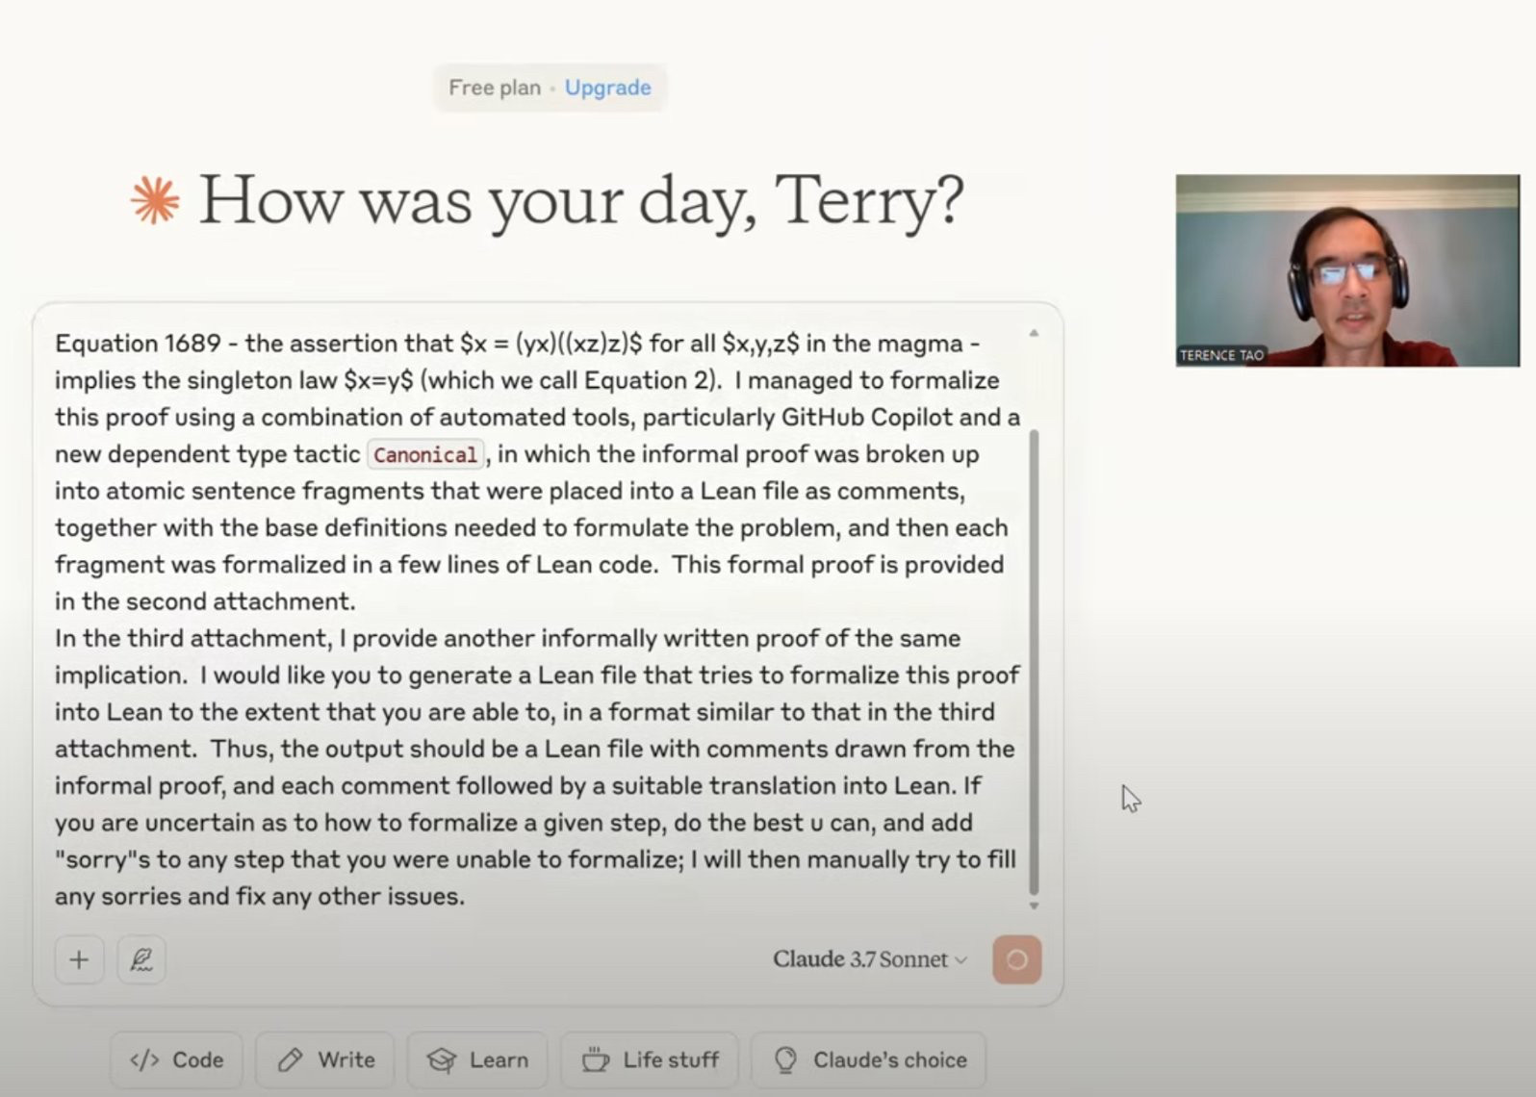Click the coffee cup icon on Life stuff
1536x1097 pixels.
click(596, 1059)
